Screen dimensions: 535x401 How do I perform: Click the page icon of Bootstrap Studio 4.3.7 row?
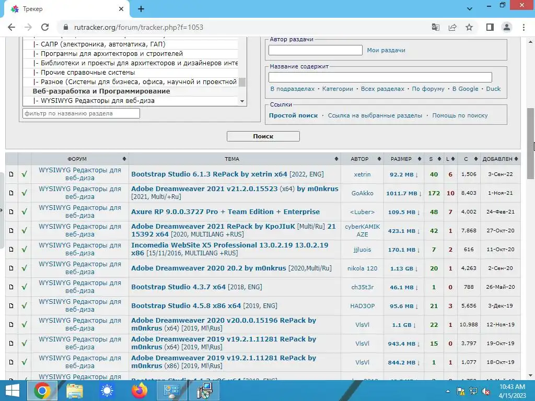11,287
